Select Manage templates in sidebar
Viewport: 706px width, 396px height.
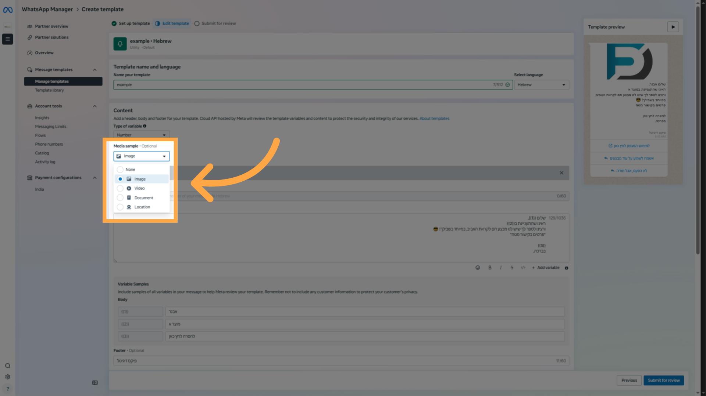63,81
